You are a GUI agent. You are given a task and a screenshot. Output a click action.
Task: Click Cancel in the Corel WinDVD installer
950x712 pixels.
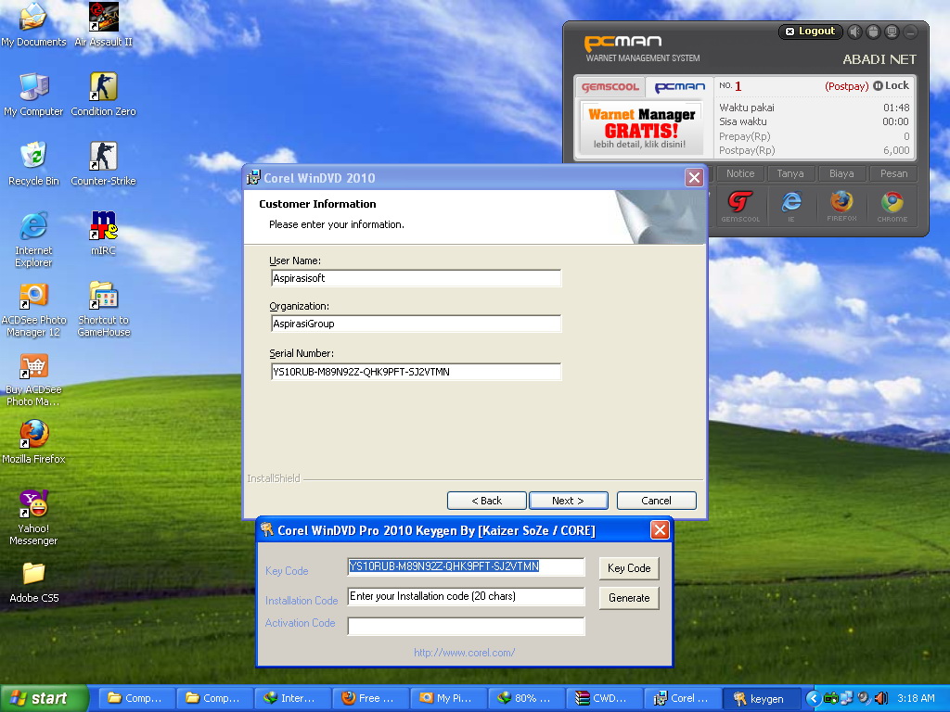656,501
